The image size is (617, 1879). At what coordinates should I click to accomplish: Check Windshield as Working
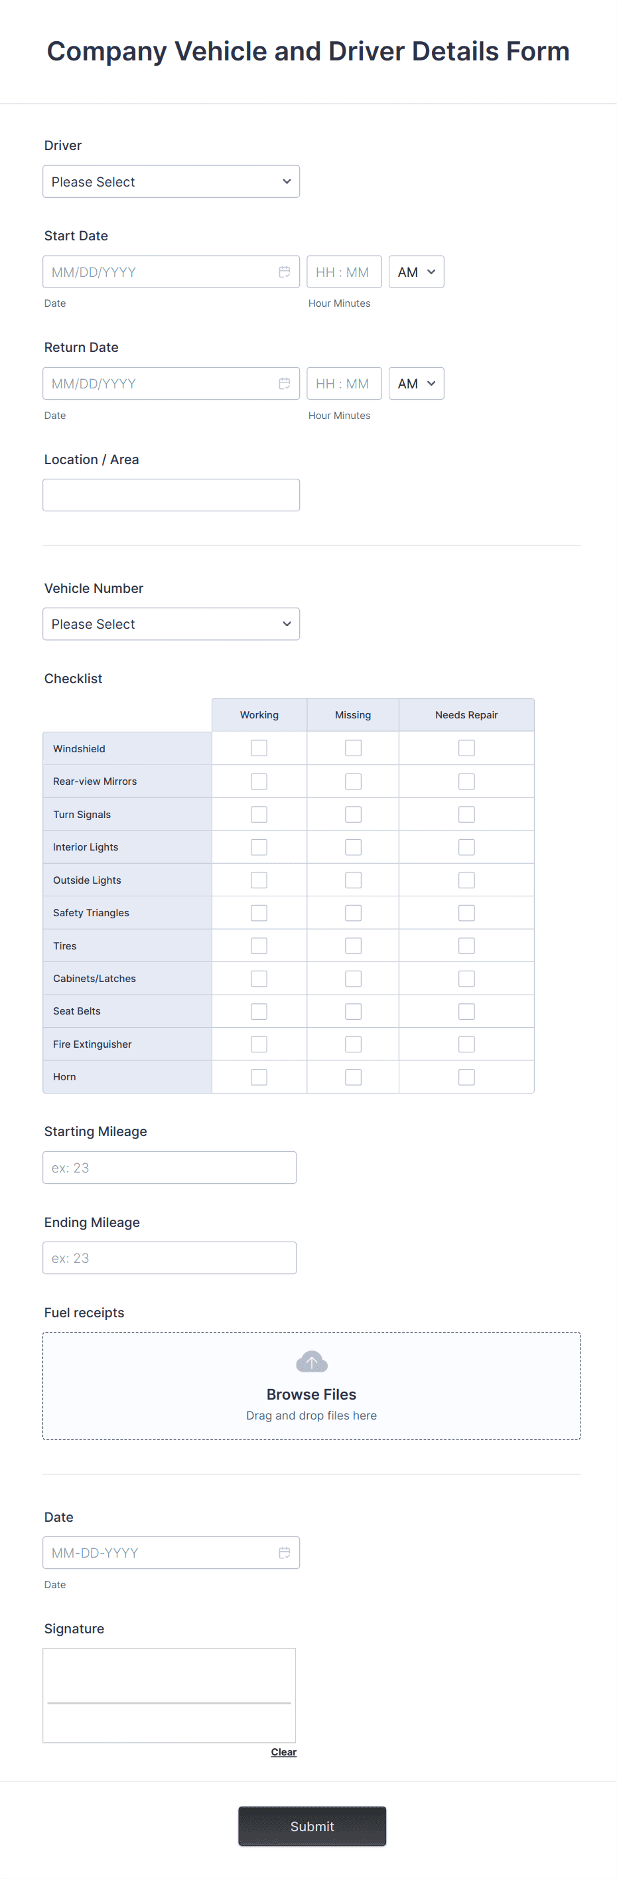pyautogui.click(x=259, y=748)
